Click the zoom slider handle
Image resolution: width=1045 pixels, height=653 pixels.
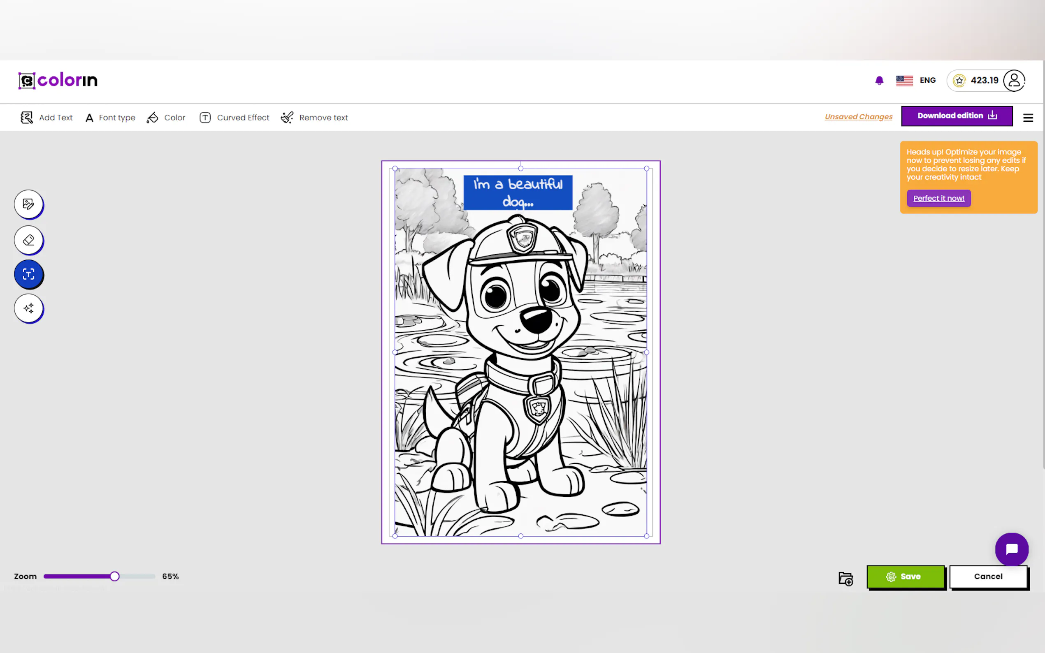pyautogui.click(x=114, y=576)
